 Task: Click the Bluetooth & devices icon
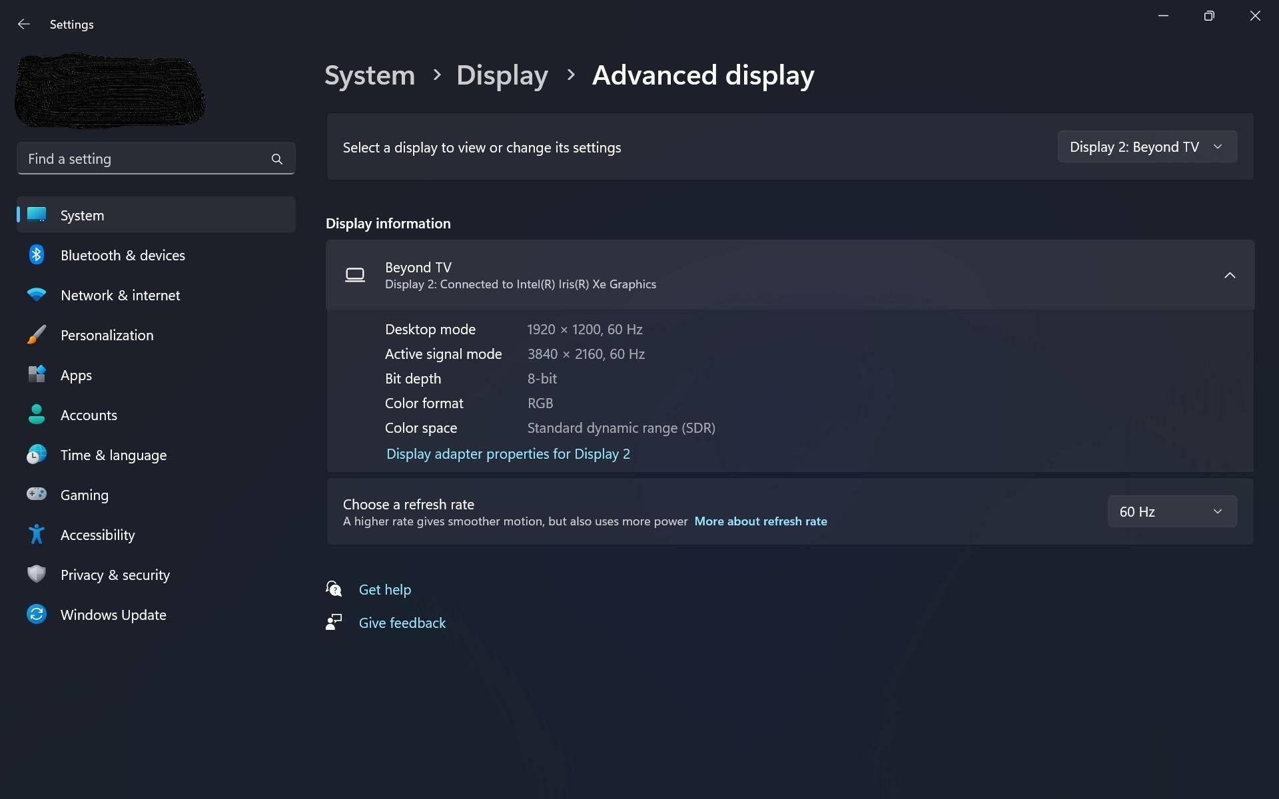point(37,255)
